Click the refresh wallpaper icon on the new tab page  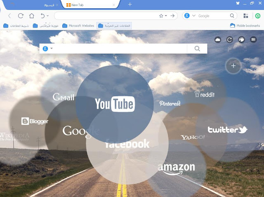pyautogui.click(x=230, y=40)
